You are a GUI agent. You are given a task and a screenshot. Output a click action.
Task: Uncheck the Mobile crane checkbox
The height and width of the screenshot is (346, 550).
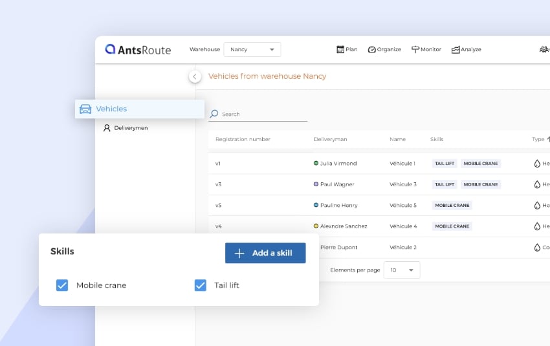click(x=62, y=285)
